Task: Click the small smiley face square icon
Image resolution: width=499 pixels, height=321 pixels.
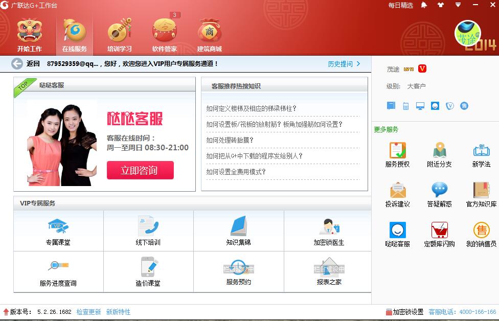Action: point(435,106)
